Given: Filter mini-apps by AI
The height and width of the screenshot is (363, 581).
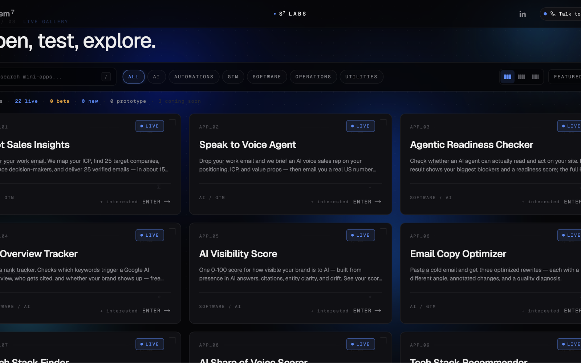Looking at the screenshot, I should click(157, 77).
